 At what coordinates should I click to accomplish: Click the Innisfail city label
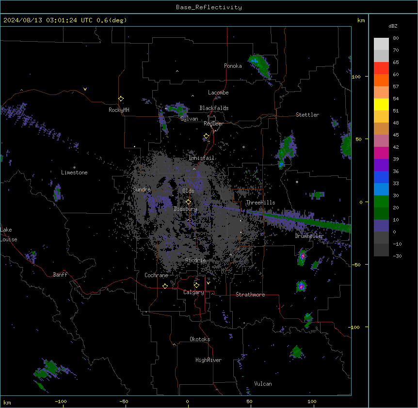201,158
